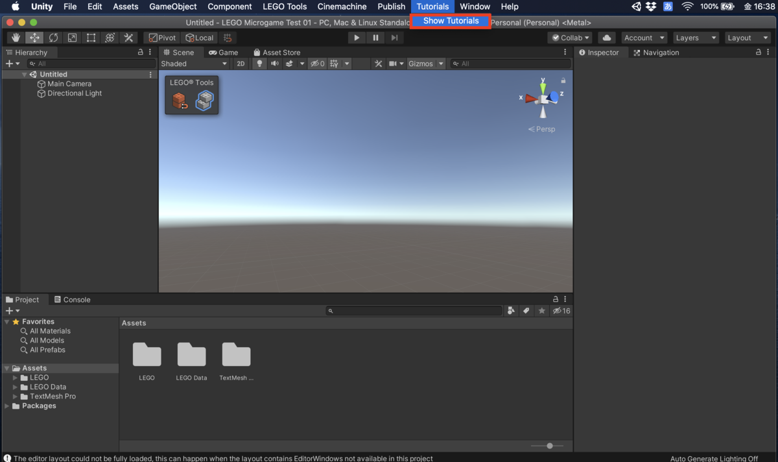Select the Scale tool
This screenshot has width=778, height=462.
pyautogui.click(x=72, y=38)
